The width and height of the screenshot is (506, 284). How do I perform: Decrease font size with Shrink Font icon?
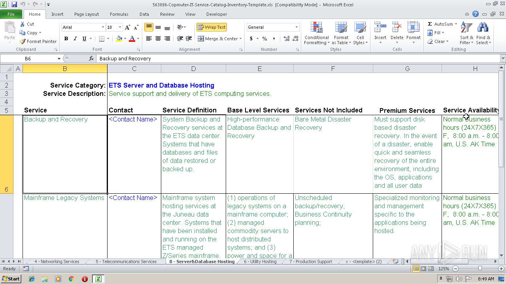136,27
